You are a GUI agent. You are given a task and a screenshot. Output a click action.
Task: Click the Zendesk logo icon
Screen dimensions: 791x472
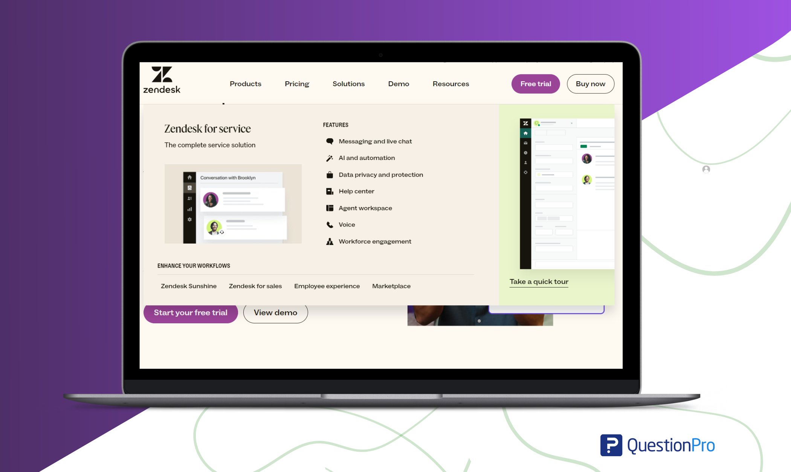[x=162, y=74]
